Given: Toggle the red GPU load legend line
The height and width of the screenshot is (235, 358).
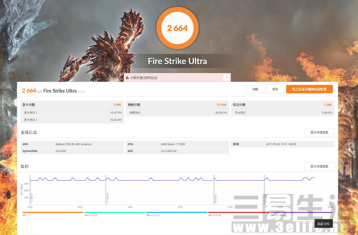Looking at the screenshot, I should click(x=239, y=213).
